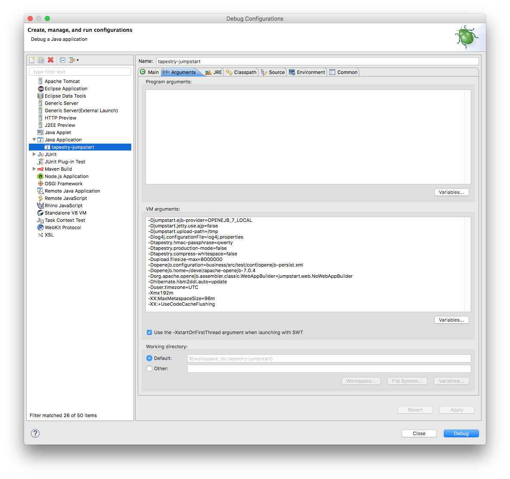Expand the Maven Build tree node
This screenshot has height=479, width=510.
tap(34, 169)
